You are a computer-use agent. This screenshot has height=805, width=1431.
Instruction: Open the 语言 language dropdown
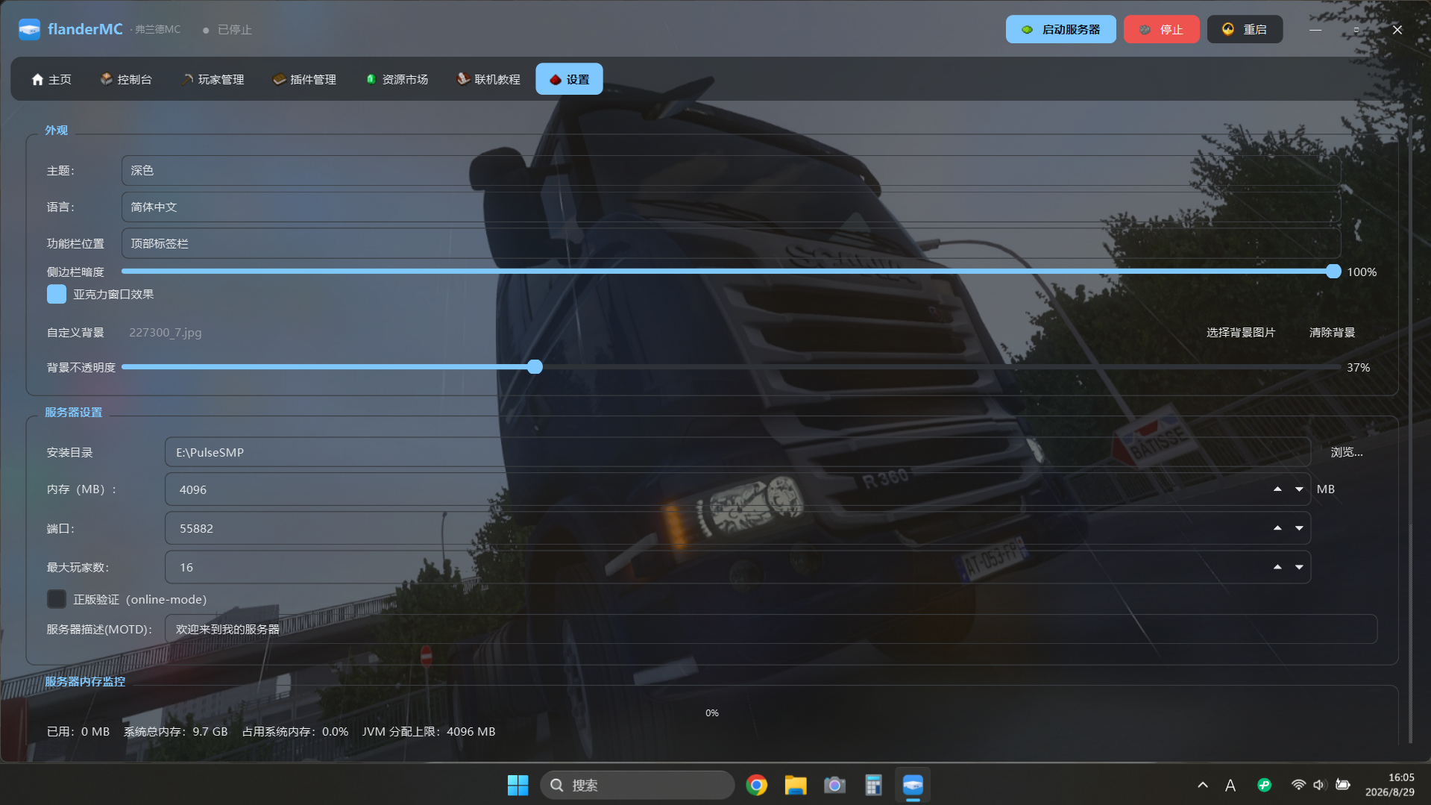[x=731, y=207]
